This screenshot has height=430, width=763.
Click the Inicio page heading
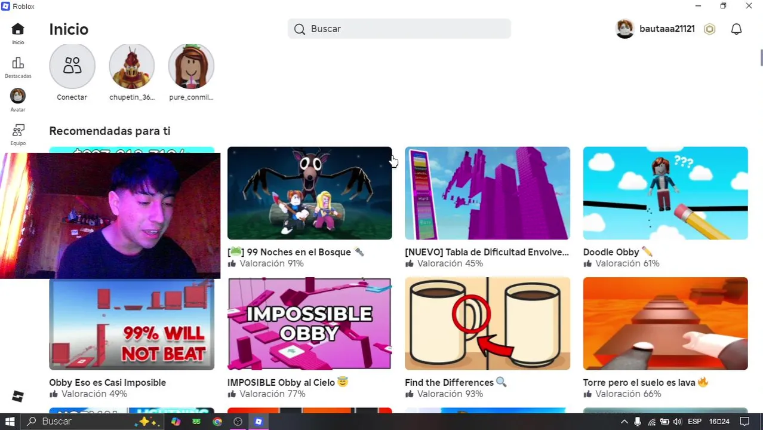click(x=69, y=29)
